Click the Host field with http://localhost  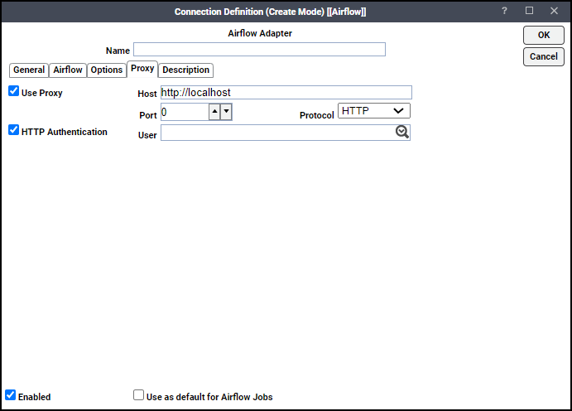pos(286,92)
